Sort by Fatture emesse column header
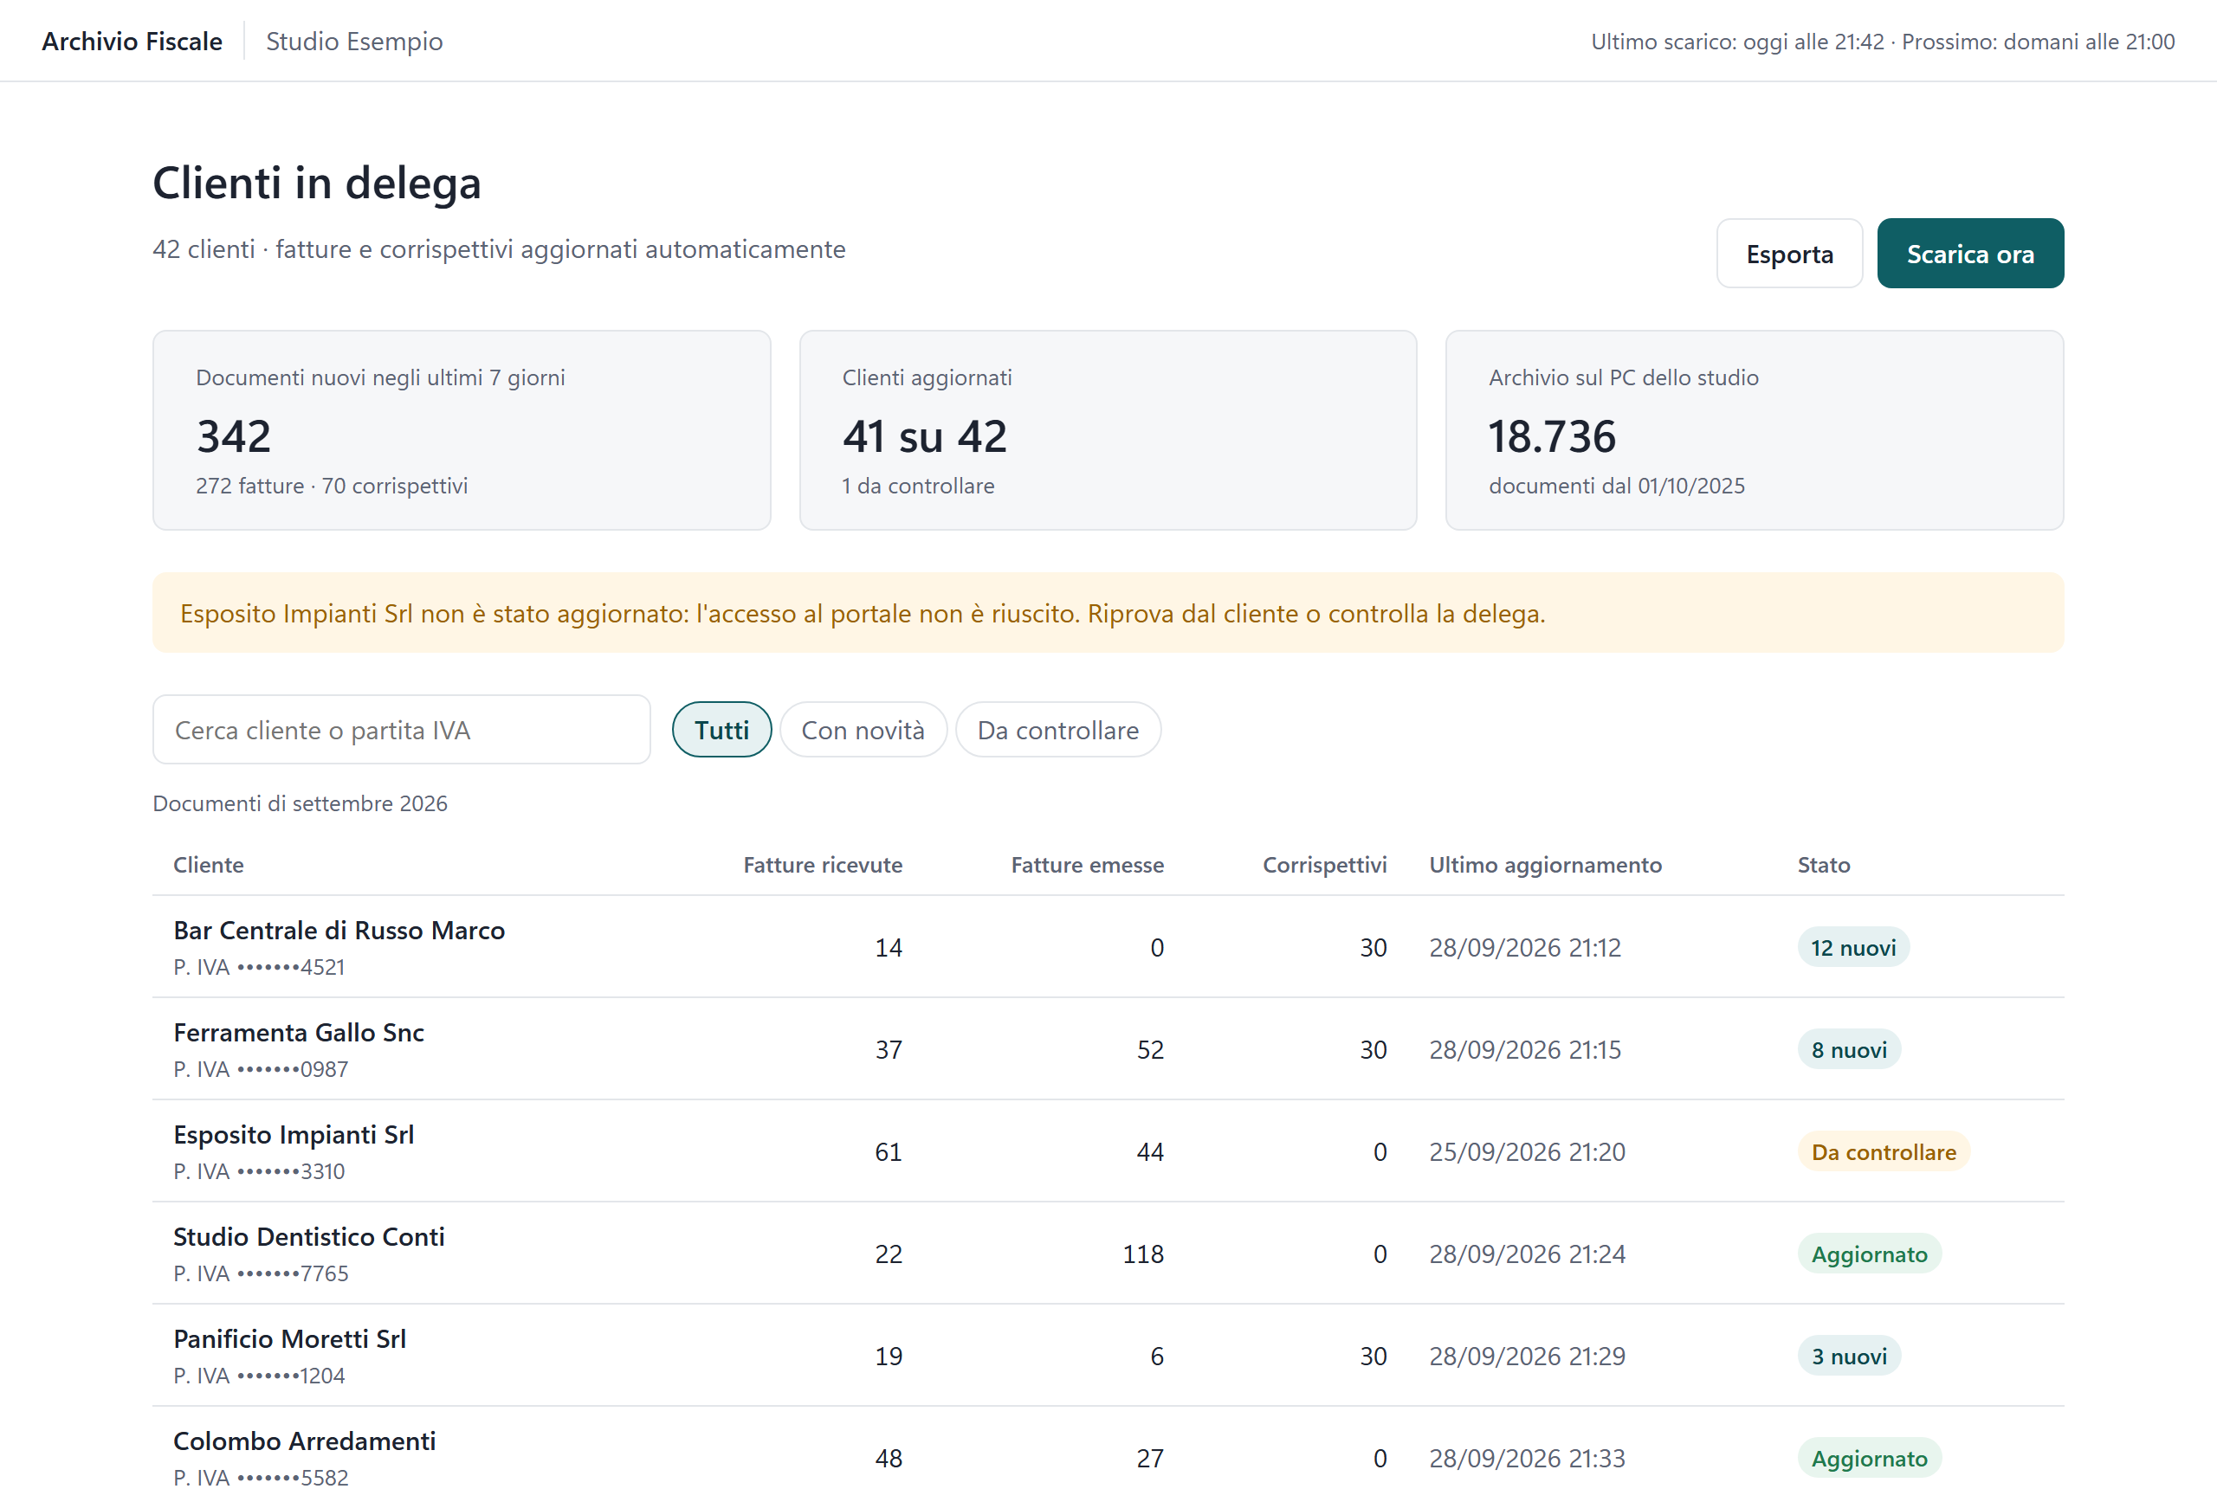Image resolution: width=2217 pixels, height=1489 pixels. coord(1087,865)
